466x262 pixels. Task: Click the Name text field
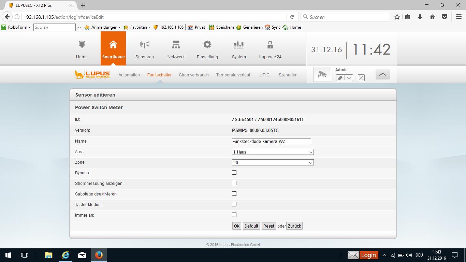(271, 141)
